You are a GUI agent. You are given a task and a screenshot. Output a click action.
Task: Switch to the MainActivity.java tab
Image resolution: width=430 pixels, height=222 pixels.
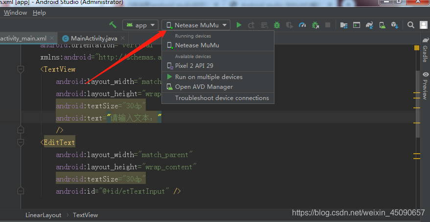(93, 38)
